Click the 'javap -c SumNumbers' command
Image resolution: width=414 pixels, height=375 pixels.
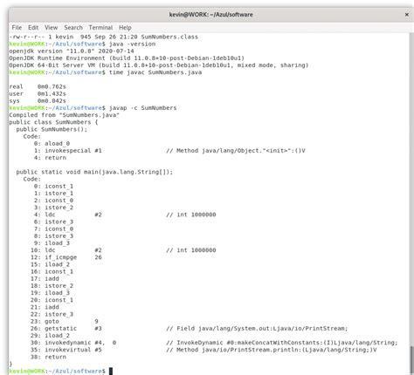point(142,108)
